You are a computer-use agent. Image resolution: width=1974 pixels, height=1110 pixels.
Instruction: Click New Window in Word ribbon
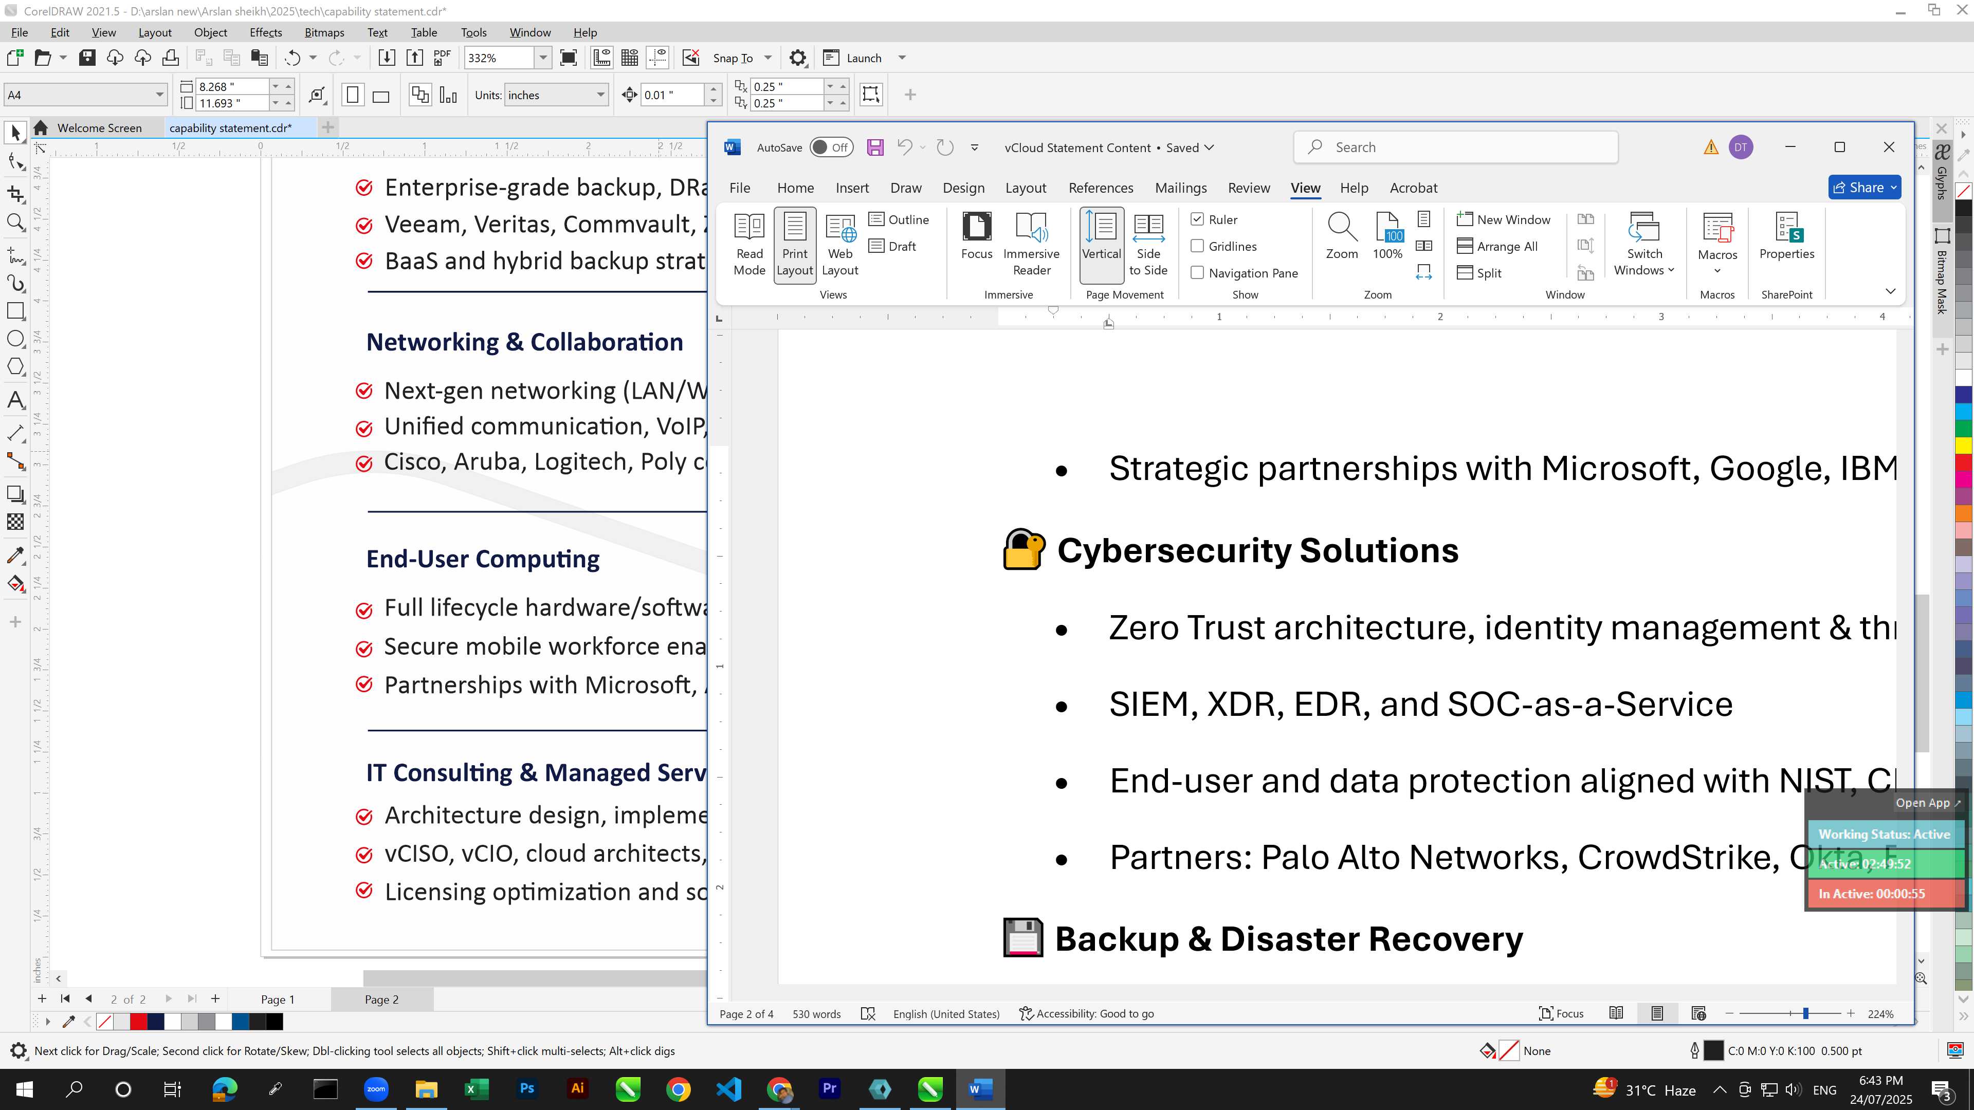1504,219
